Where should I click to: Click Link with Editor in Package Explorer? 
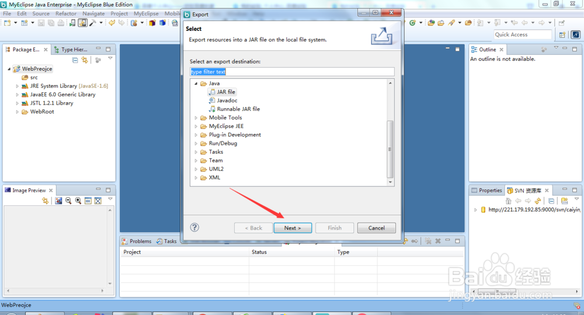tap(85, 60)
